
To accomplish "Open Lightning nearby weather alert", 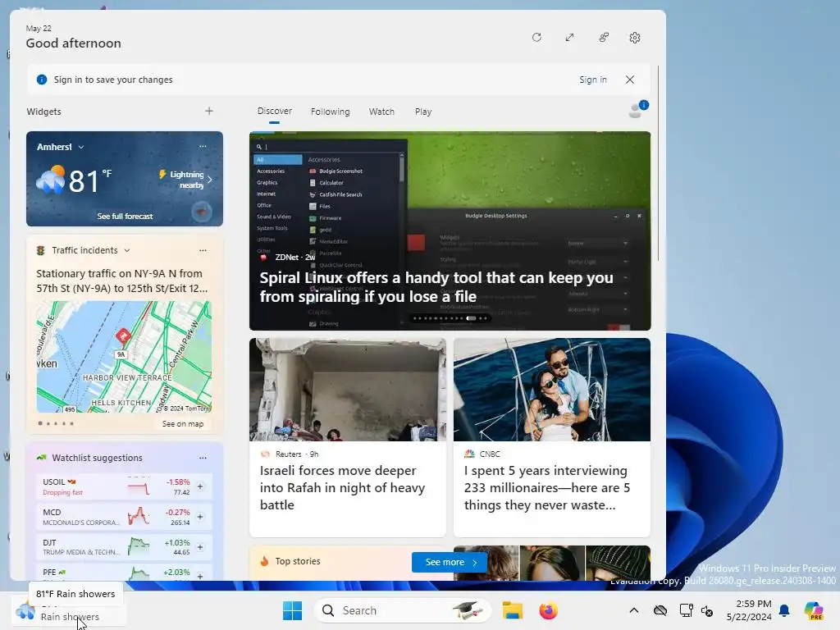I will click(185, 180).
